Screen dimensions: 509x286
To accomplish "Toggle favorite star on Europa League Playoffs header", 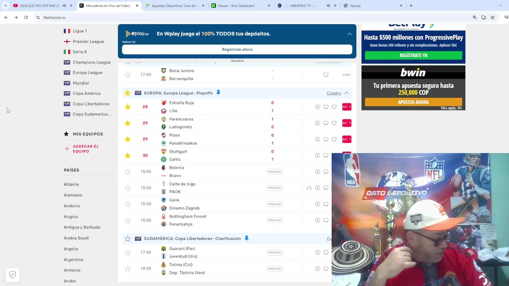I will click(x=127, y=93).
